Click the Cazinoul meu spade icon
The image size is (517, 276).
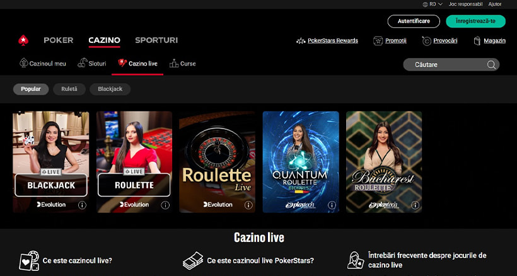click(x=23, y=63)
